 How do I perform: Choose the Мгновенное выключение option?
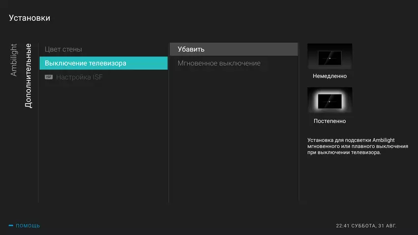point(219,63)
